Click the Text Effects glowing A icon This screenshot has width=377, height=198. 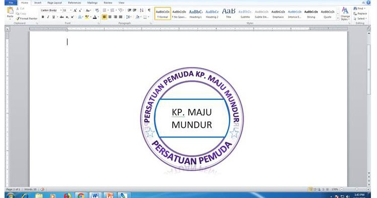click(80, 17)
